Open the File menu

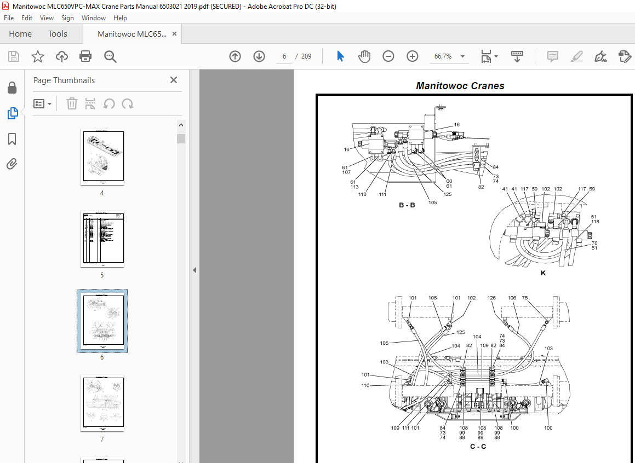click(x=9, y=18)
